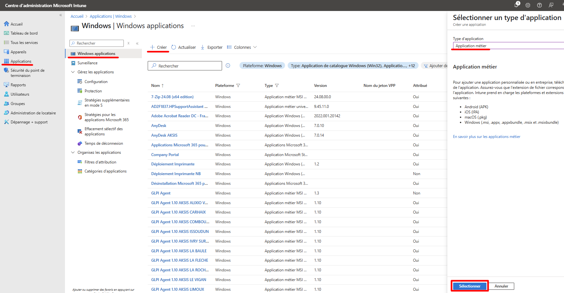Collapse the left navigation with double chevron
Screen dimensions: 564x293
(x=60, y=15)
